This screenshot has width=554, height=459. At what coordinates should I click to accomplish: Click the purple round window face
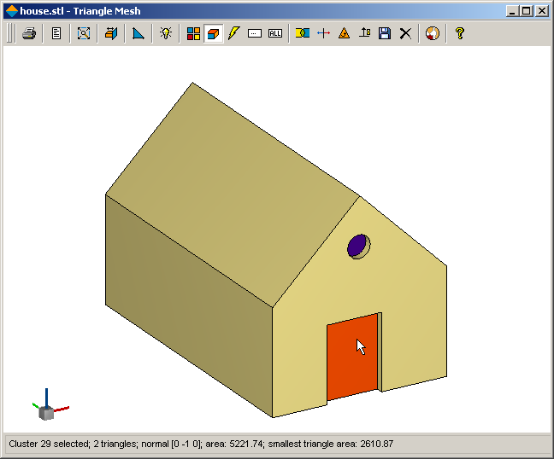357,246
